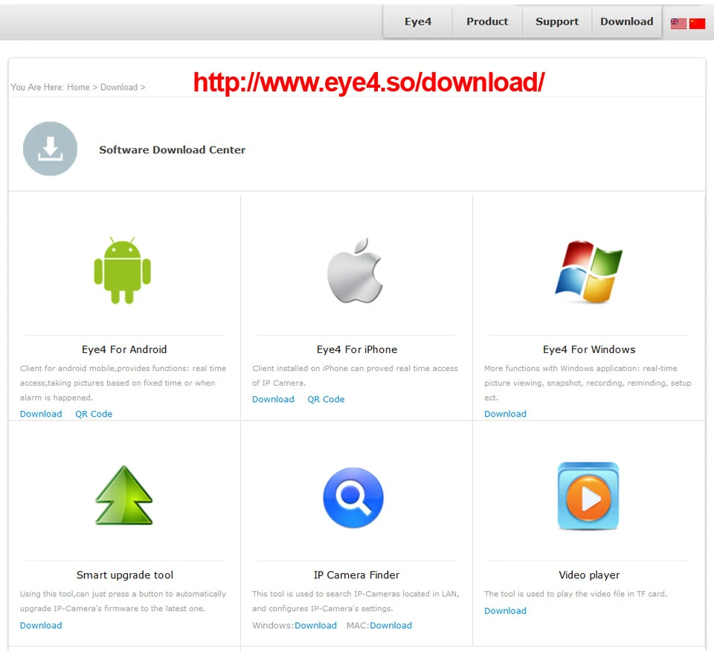Viewport: 714px width, 669px height.
Task: Open the Support navigation tab
Action: (557, 22)
